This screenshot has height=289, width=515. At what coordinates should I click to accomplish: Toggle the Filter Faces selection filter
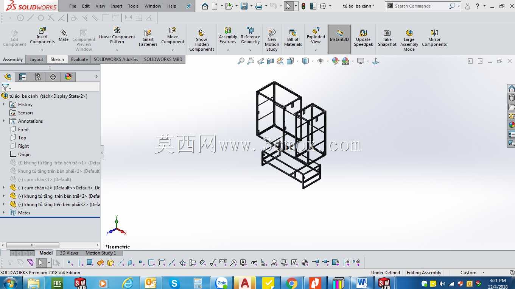90,262
